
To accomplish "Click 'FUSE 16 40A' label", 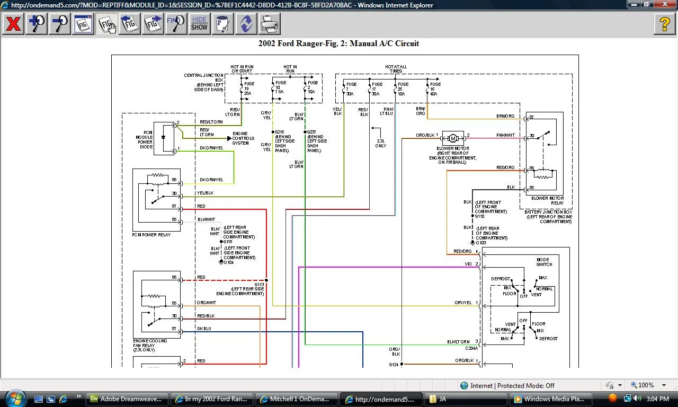I will pos(435,89).
